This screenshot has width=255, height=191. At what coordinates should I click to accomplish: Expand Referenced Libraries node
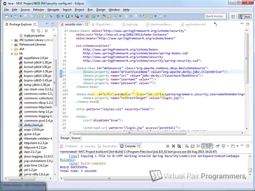coord(11,45)
